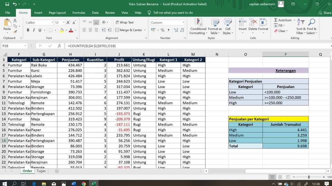Toggle Underline formatting
The image size is (332, 186).
(40, 30)
